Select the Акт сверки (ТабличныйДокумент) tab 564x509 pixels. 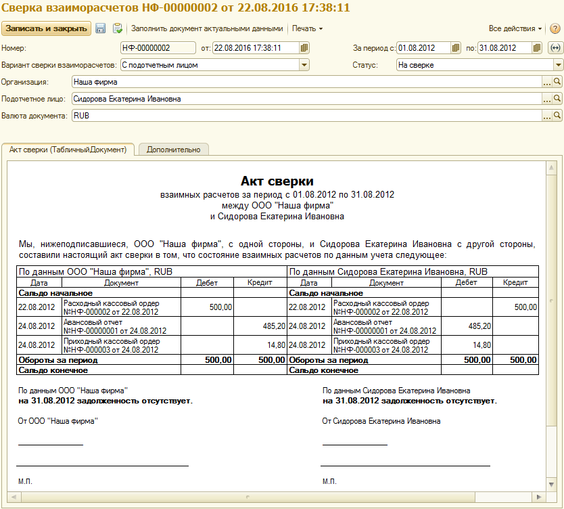pos(68,150)
